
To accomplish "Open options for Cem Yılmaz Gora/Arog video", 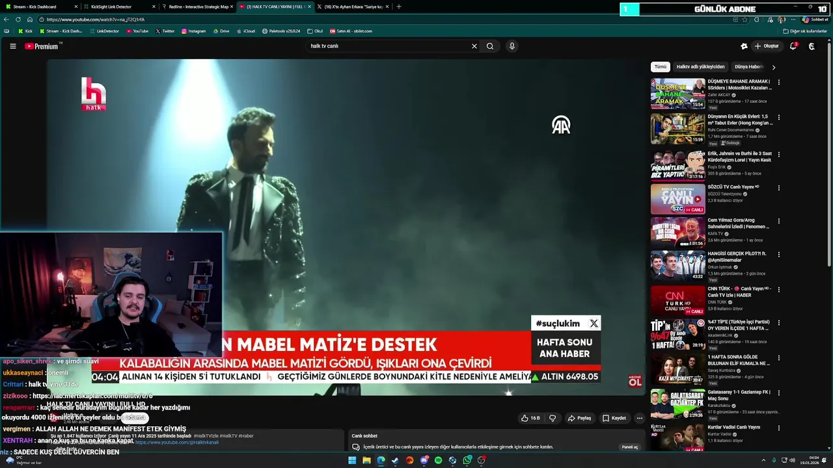I will click(x=778, y=221).
